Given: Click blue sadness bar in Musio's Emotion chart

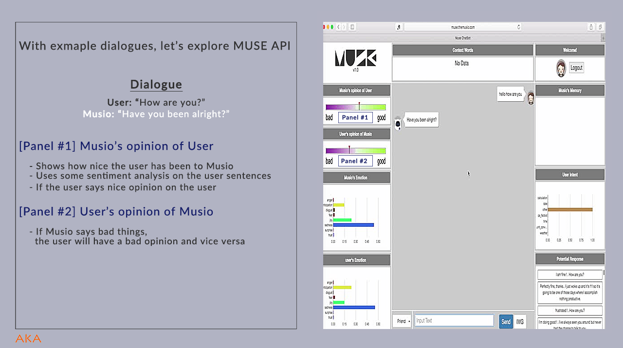Looking at the screenshot, I should 353,225.
